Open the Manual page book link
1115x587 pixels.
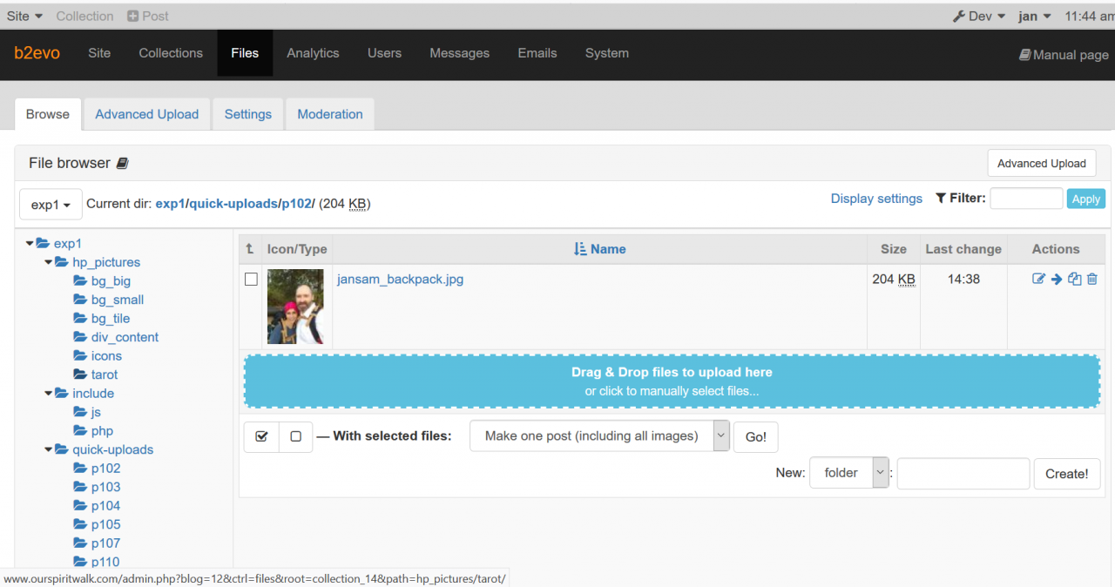click(1064, 54)
